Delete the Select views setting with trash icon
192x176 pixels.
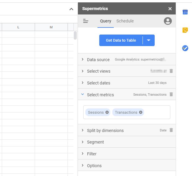(x=171, y=71)
